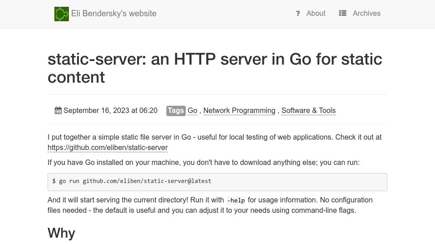Click the green Mandelbrot site logo
Viewport: 435px width, 244px height.
tap(62, 14)
